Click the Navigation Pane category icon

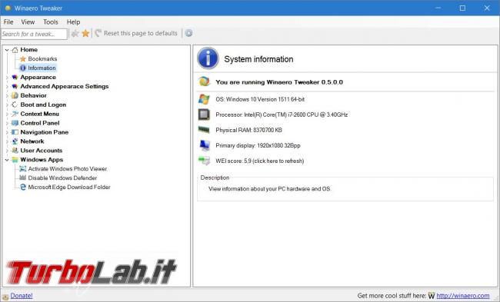(15, 132)
